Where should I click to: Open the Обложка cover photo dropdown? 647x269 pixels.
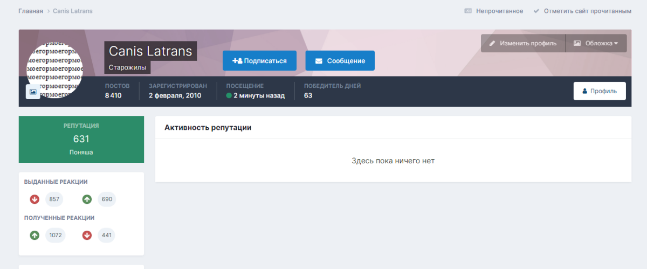pos(596,43)
